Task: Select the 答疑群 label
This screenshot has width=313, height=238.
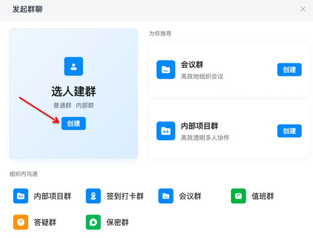Action: point(45,222)
